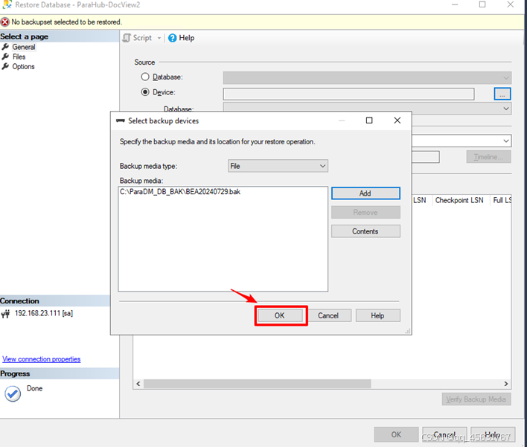Click the 'No backupset selected' error message
The height and width of the screenshot is (447, 527).
tap(66, 22)
